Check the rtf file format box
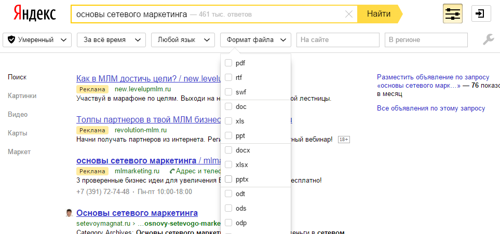 [228, 77]
